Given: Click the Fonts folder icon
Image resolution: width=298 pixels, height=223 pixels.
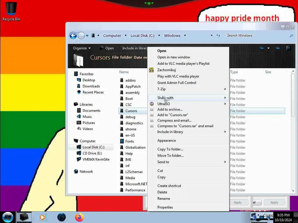Looking at the screenshot, I should pos(122,141).
